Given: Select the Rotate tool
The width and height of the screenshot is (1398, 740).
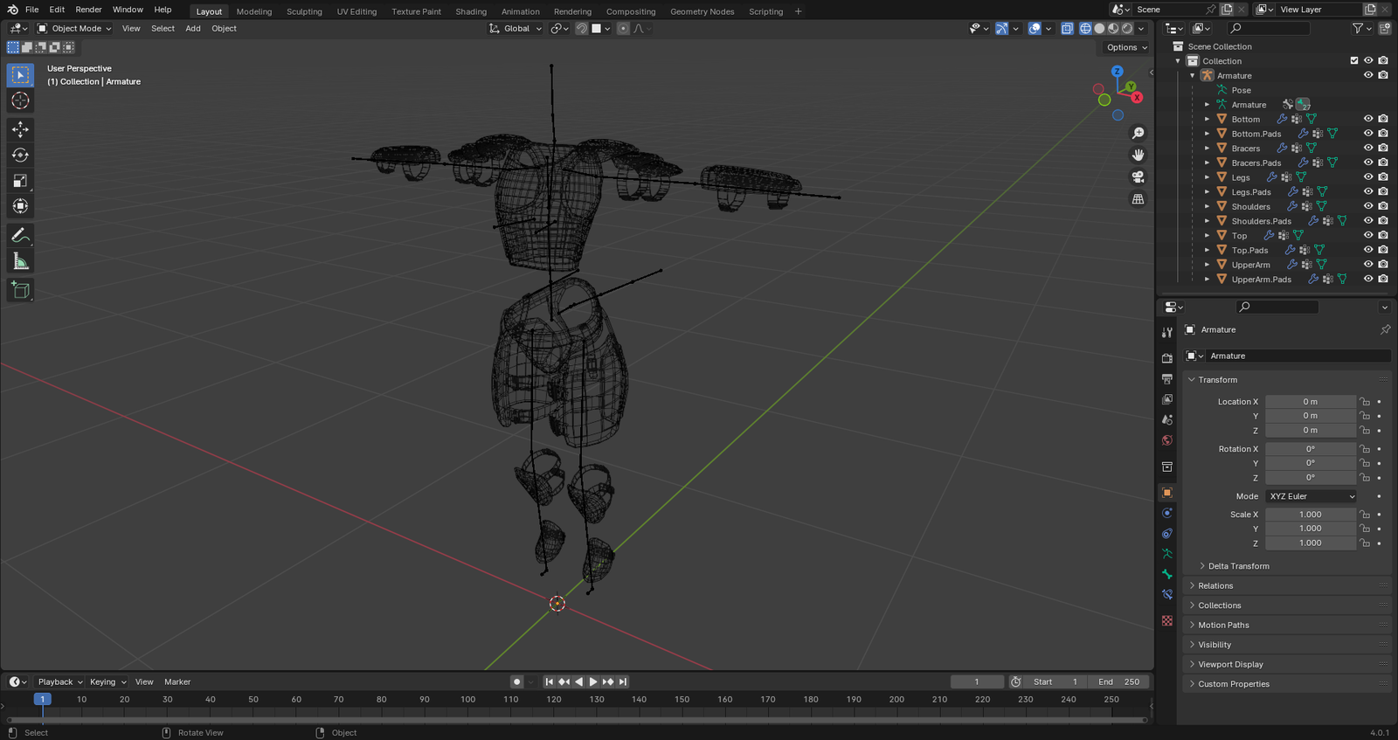Looking at the screenshot, I should pos(20,156).
